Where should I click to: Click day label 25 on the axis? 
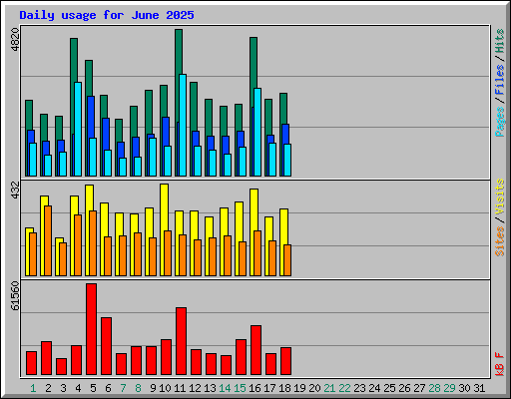click(389, 388)
